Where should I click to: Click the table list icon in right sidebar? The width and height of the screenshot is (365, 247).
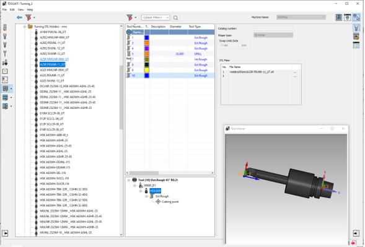pyautogui.click(x=356, y=45)
